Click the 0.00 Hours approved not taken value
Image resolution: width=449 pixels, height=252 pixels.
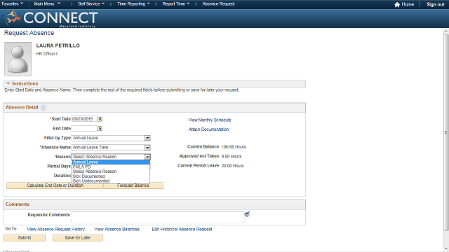pos(232,156)
